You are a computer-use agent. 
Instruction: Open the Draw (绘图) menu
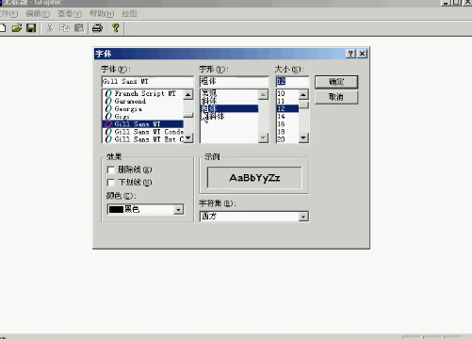coord(129,14)
